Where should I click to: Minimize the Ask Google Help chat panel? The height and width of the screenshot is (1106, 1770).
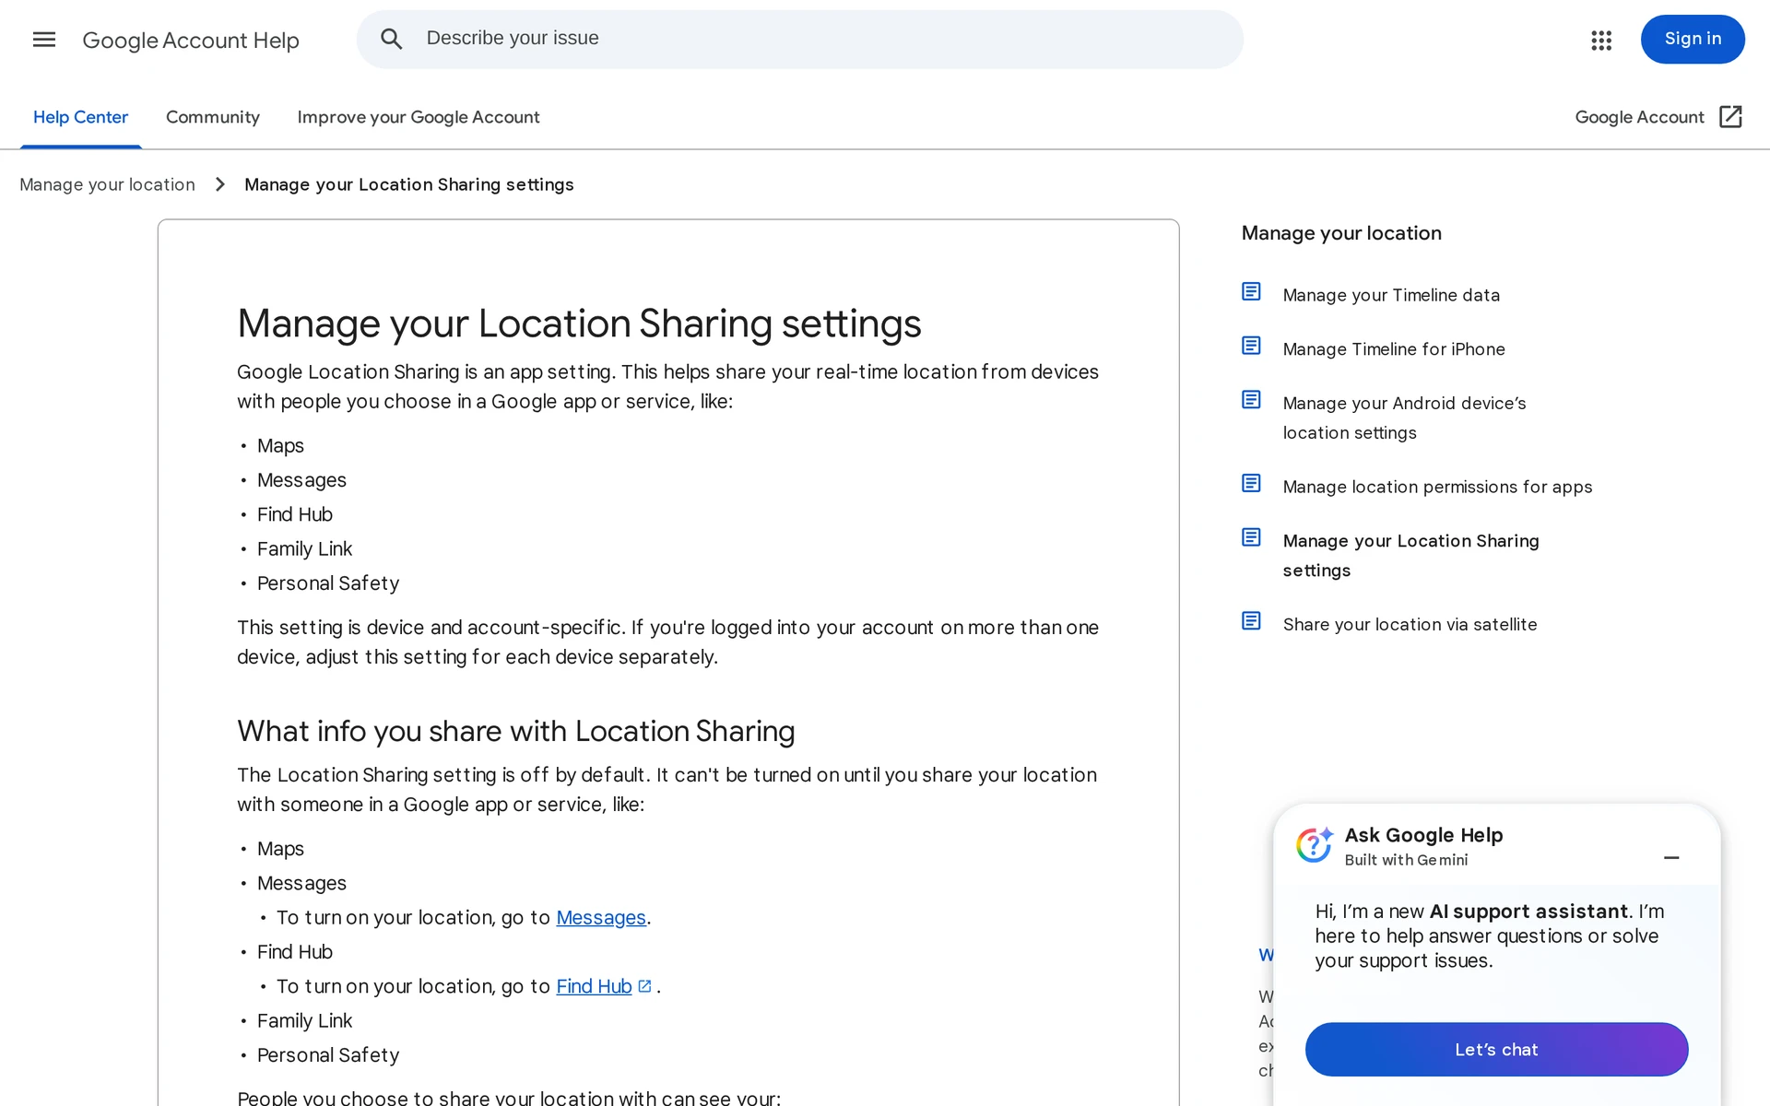(x=1671, y=857)
